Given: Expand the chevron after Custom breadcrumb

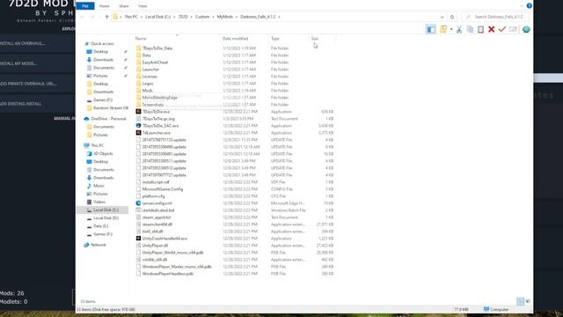Looking at the screenshot, I should [213, 17].
